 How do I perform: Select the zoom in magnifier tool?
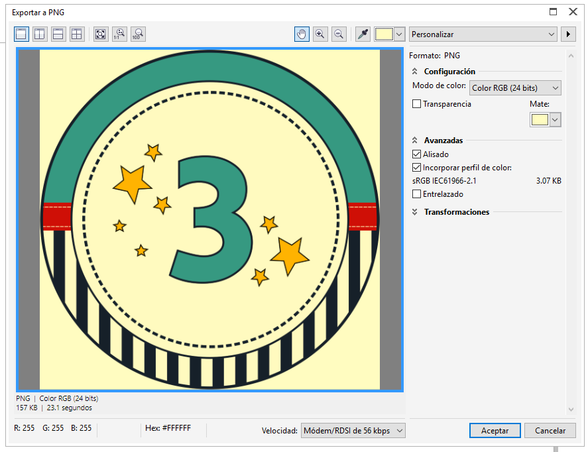point(320,34)
